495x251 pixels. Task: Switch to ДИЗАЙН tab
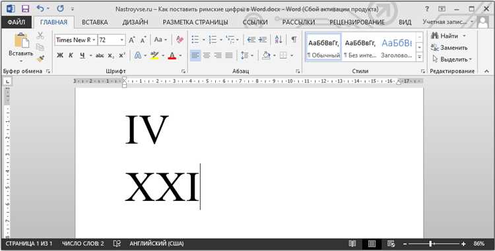click(x=135, y=22)
